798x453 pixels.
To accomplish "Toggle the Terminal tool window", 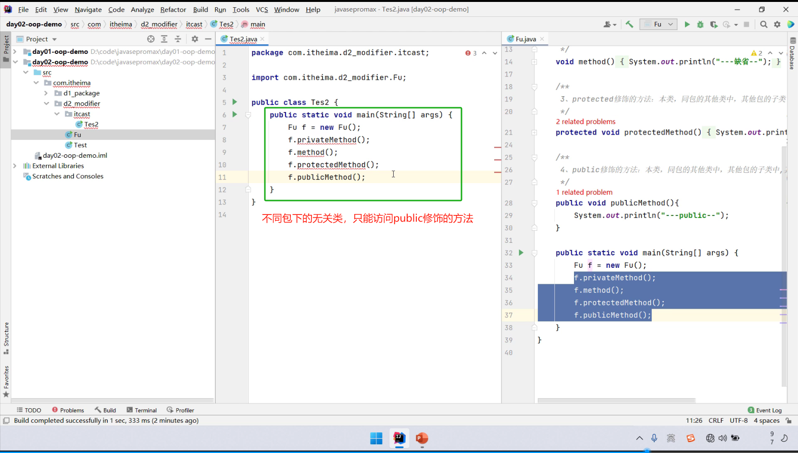I will 142,410.
